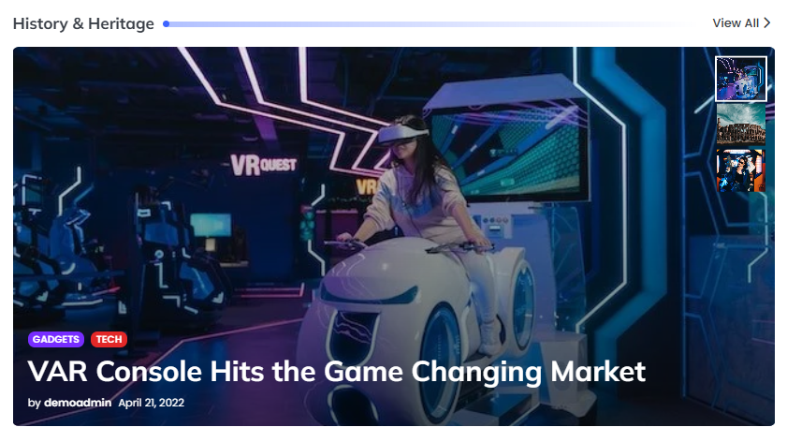This screenshot has height=442, width=787.
Task: Open VAR Console Hits the Game Changing Market article
Action: click(x=336, y=372)
